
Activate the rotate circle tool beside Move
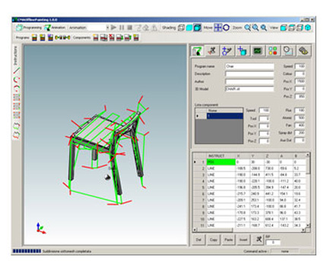tap(226, 27)
